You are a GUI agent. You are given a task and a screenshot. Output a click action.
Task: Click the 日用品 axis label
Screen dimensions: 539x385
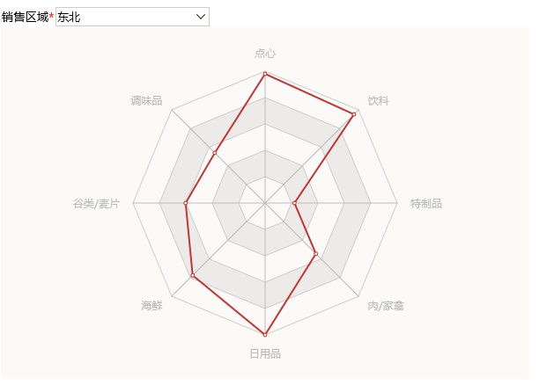click(265, 353)
